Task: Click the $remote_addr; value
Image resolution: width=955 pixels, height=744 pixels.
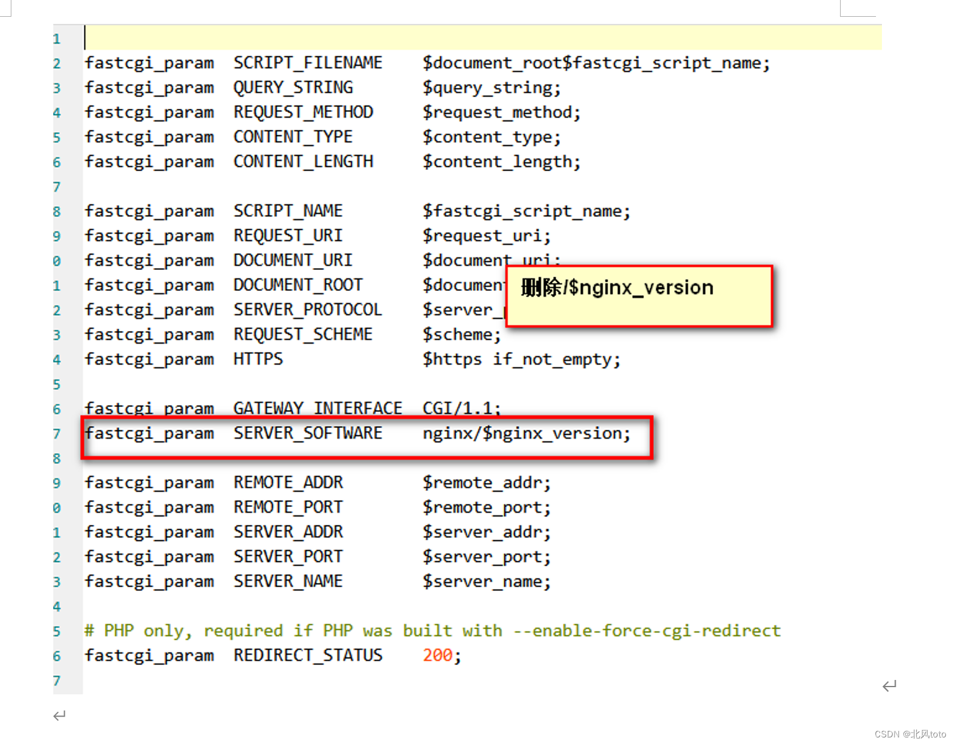Action: pyautogui.click(x=487, y=483)
